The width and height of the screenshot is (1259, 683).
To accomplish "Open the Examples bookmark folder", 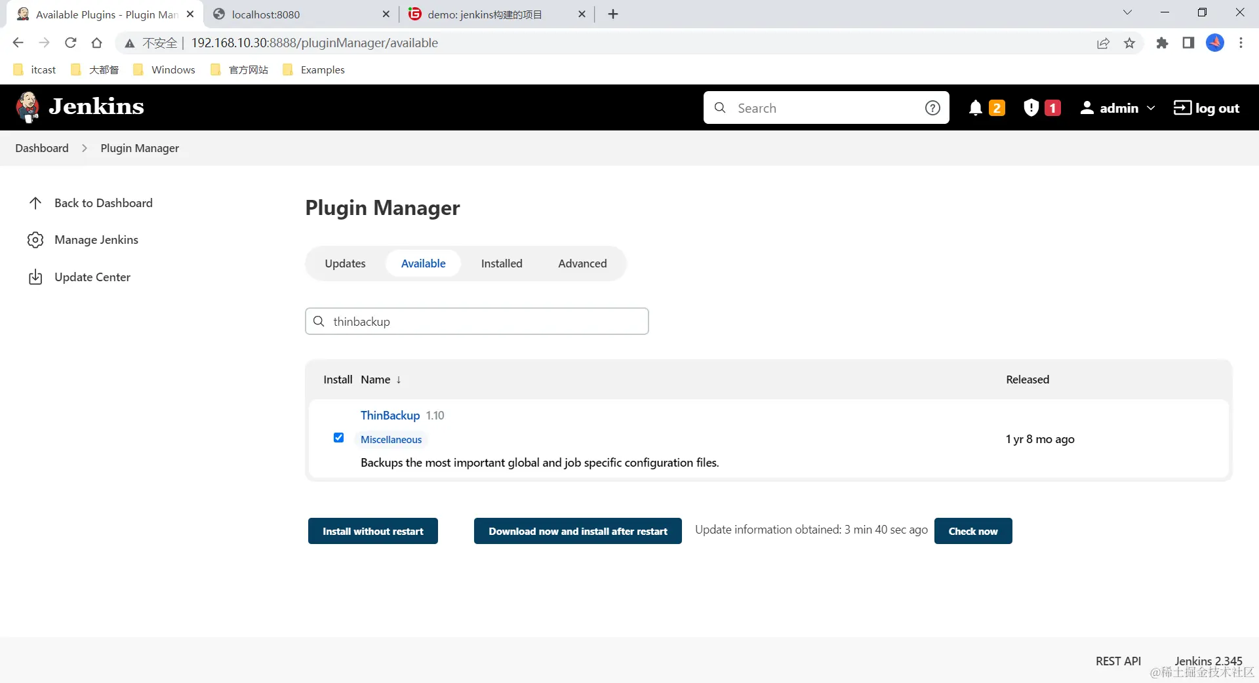I will (x=313, y=69).
